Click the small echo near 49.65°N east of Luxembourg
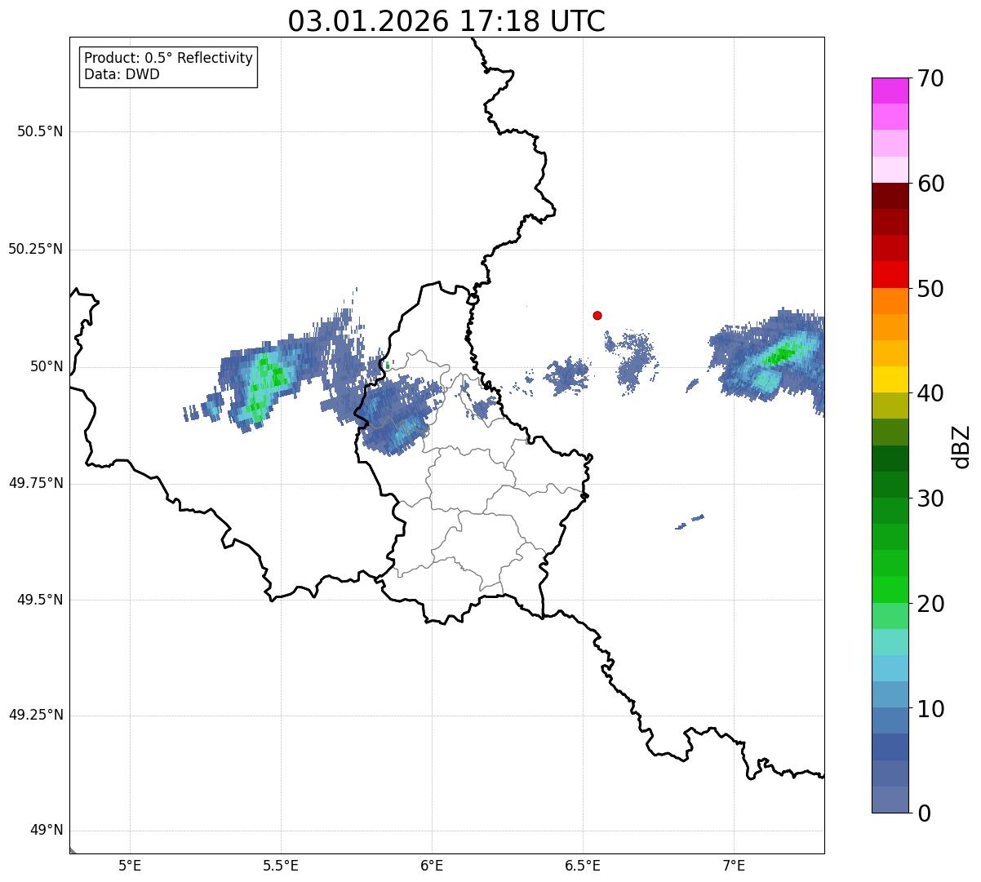Viewport: 981px width, 882px height. [x=690, y=521]
